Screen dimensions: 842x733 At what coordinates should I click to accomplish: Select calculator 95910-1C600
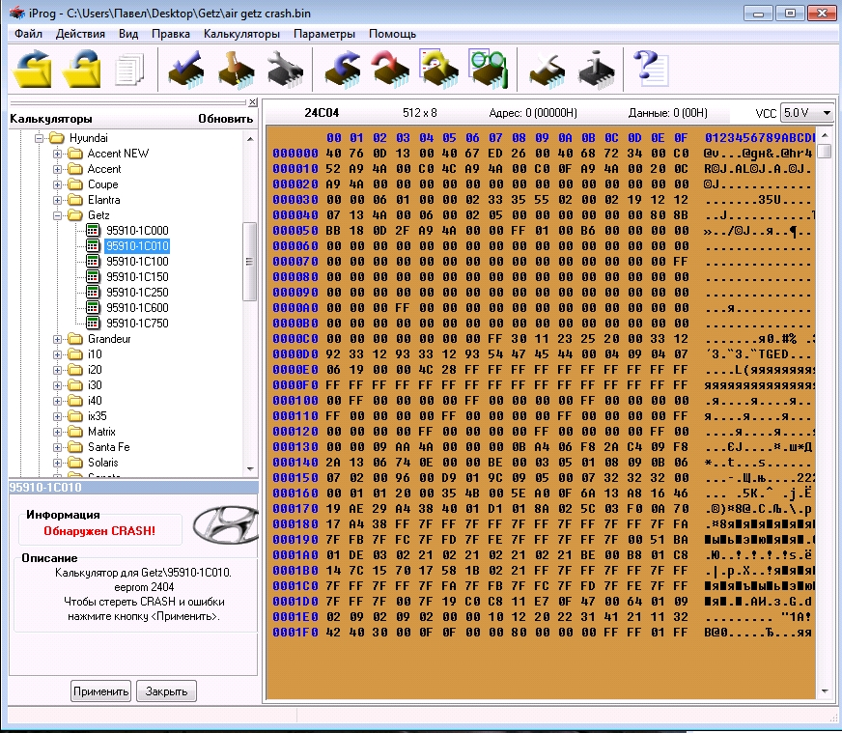137,308
